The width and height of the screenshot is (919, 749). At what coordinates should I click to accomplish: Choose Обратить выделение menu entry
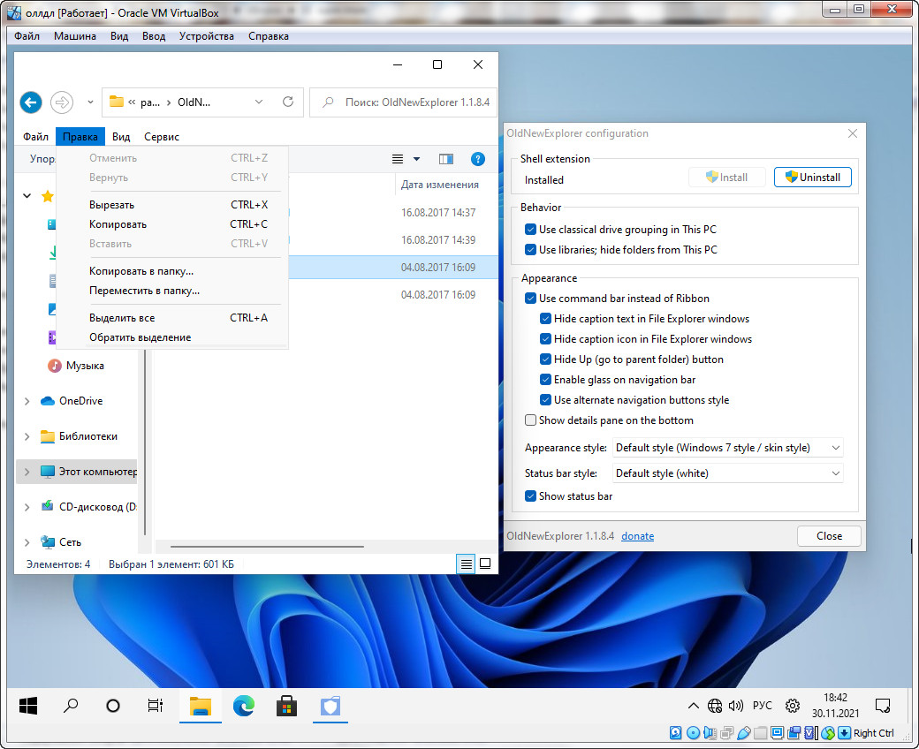pyautogui.click(x=171, y=337)
